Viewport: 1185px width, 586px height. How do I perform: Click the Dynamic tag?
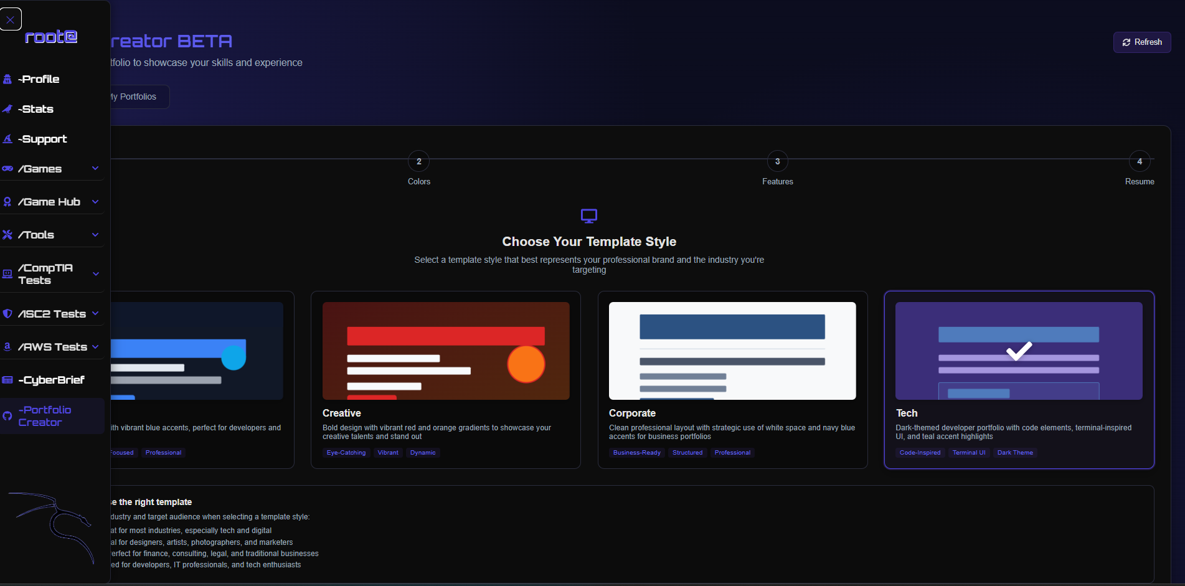click(423, 453)
